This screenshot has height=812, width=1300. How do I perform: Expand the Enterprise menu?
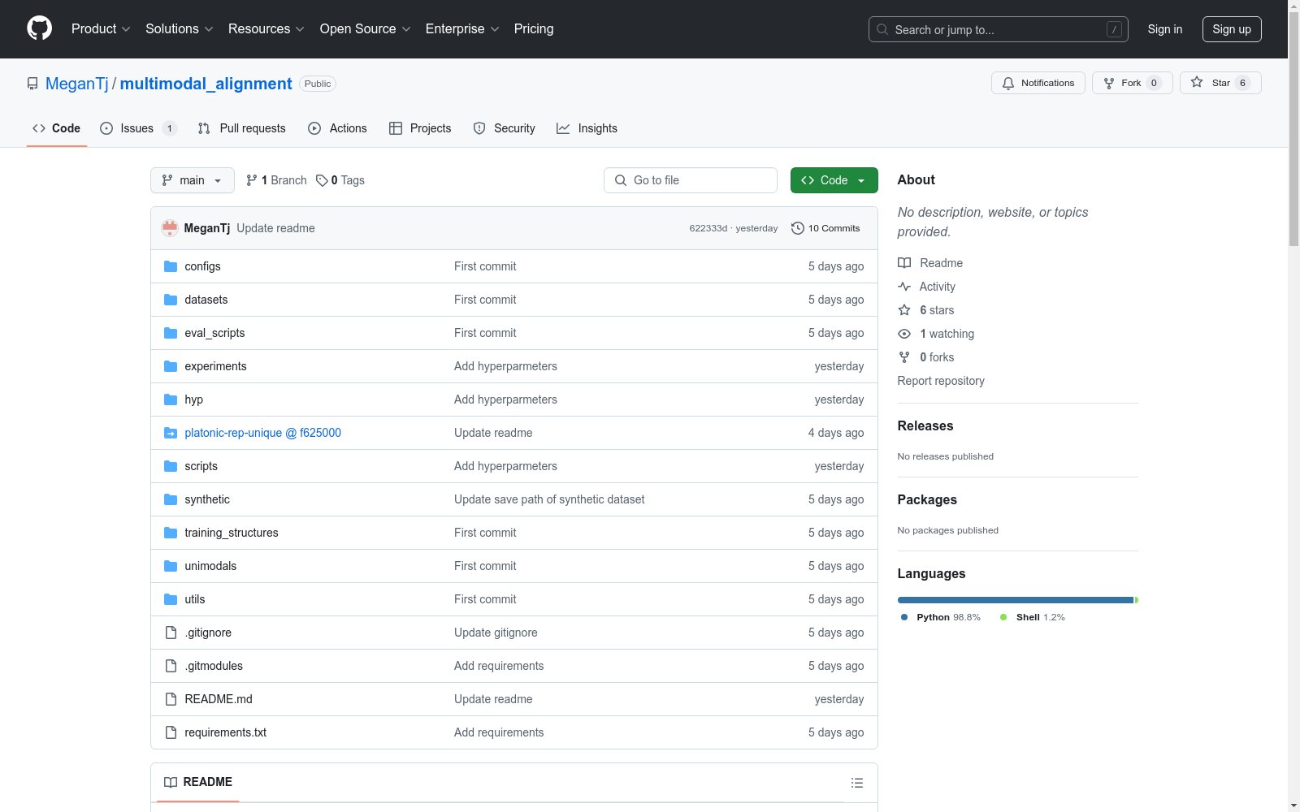click(462, 29)
